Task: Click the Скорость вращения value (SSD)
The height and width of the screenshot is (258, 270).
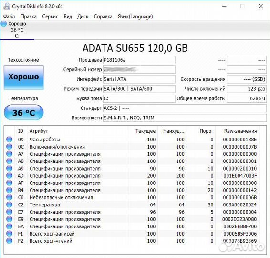Action: click(x=247, y=79)
